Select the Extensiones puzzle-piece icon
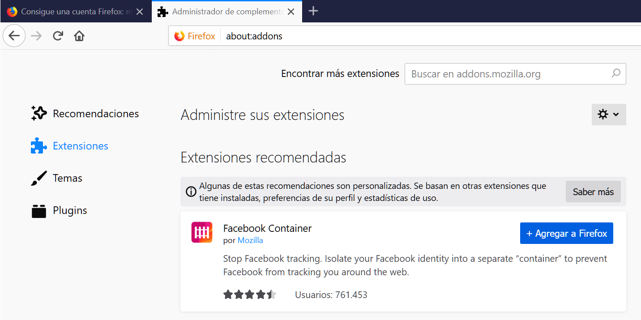 (38, 145)
